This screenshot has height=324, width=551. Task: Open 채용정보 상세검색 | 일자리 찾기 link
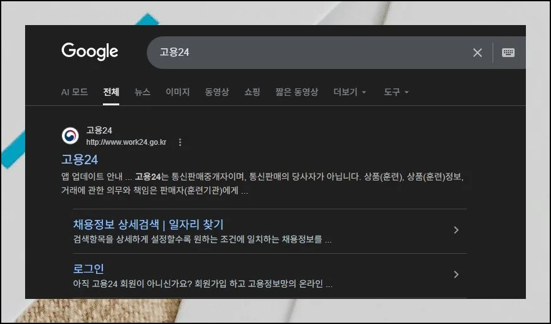(148, 224)
